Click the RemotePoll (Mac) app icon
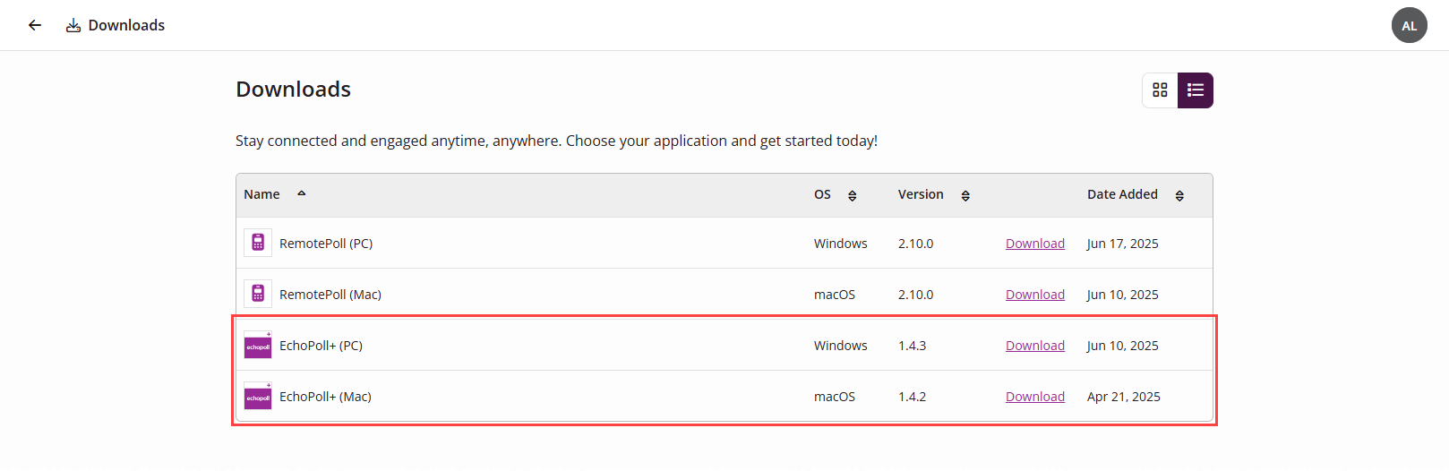Viewport: 1449px width, 471px height. (x=258, y=294)
